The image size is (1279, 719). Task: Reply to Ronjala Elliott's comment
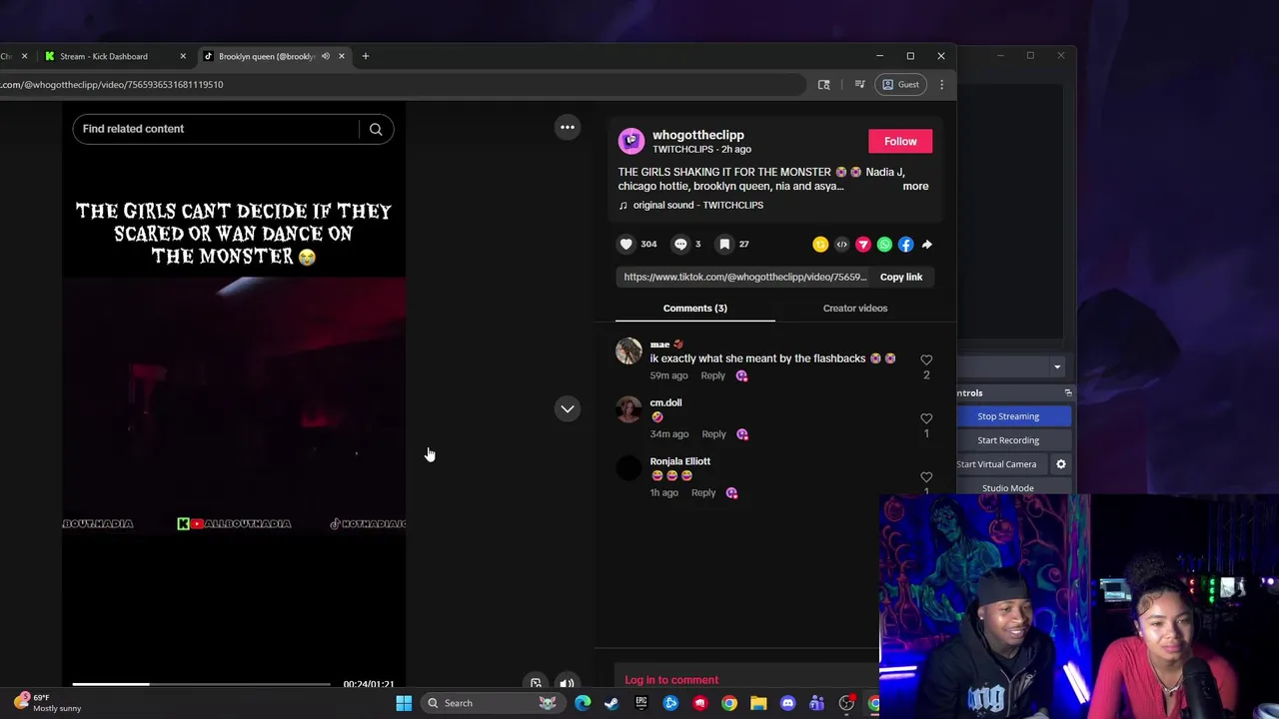click(703, 492)
